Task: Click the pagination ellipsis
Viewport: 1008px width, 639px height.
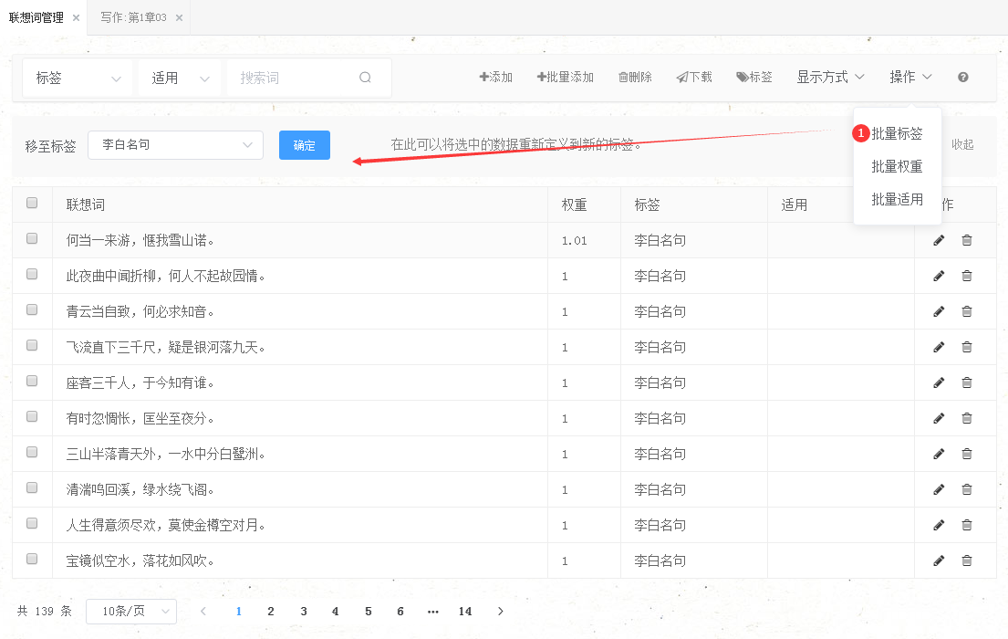Action: 433,612
